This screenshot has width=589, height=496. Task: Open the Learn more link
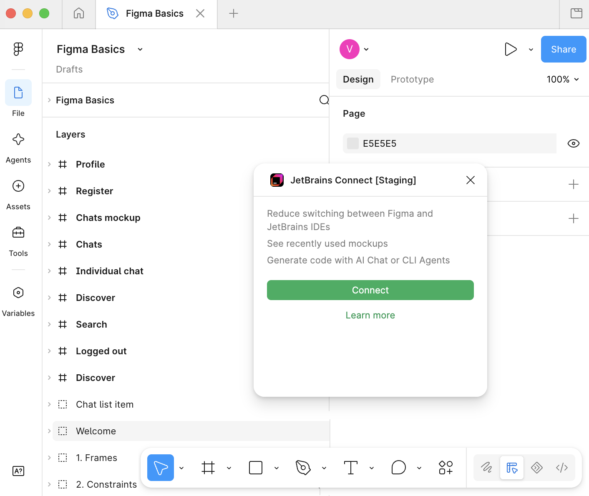(370, 315)
